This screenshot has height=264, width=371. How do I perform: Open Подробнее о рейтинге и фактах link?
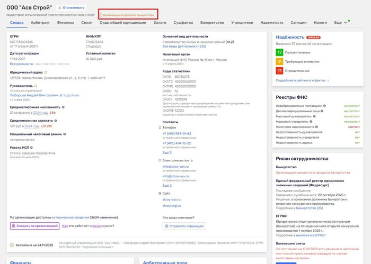pyautogui.click(x=303, y=80)
